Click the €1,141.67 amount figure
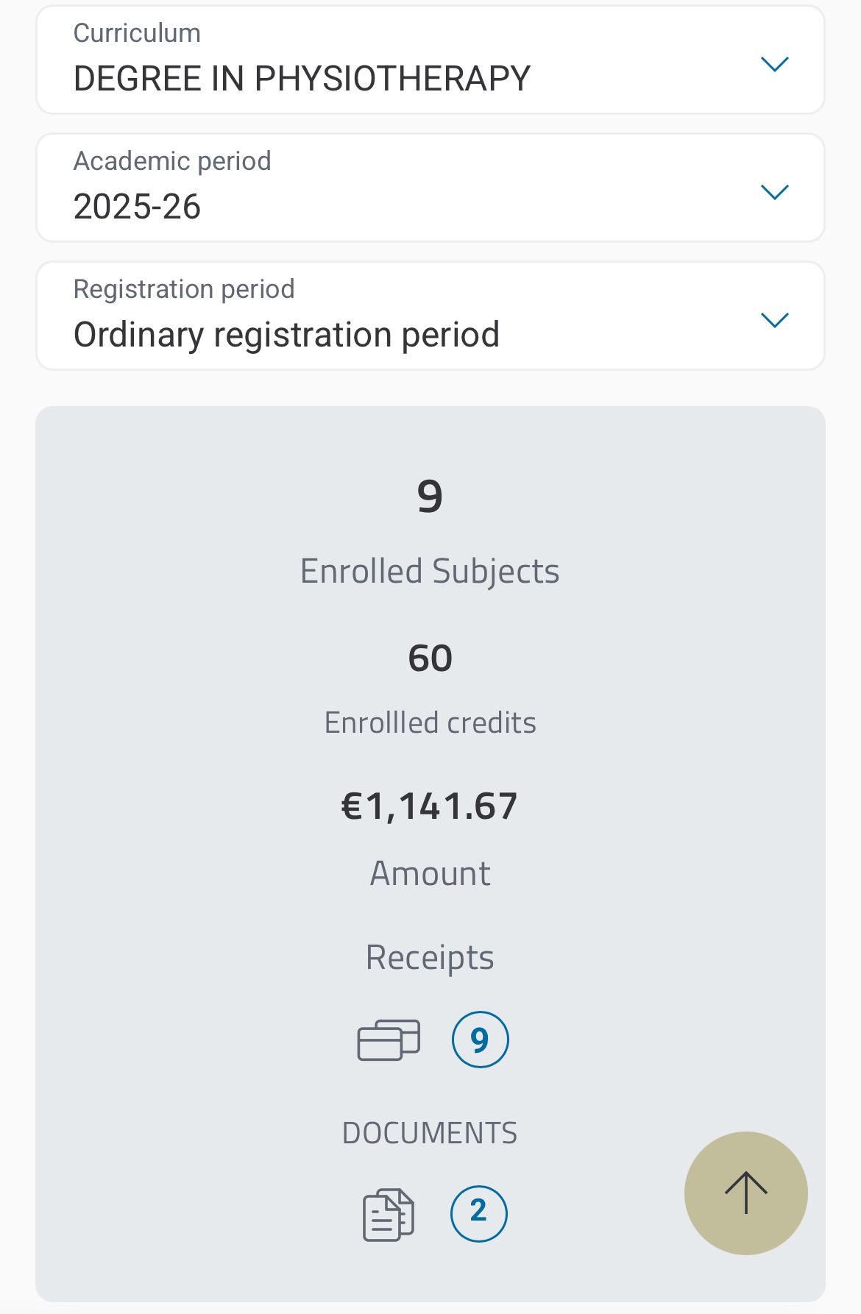This screenshot has height=1314, width=861. [x=430, y=806]
